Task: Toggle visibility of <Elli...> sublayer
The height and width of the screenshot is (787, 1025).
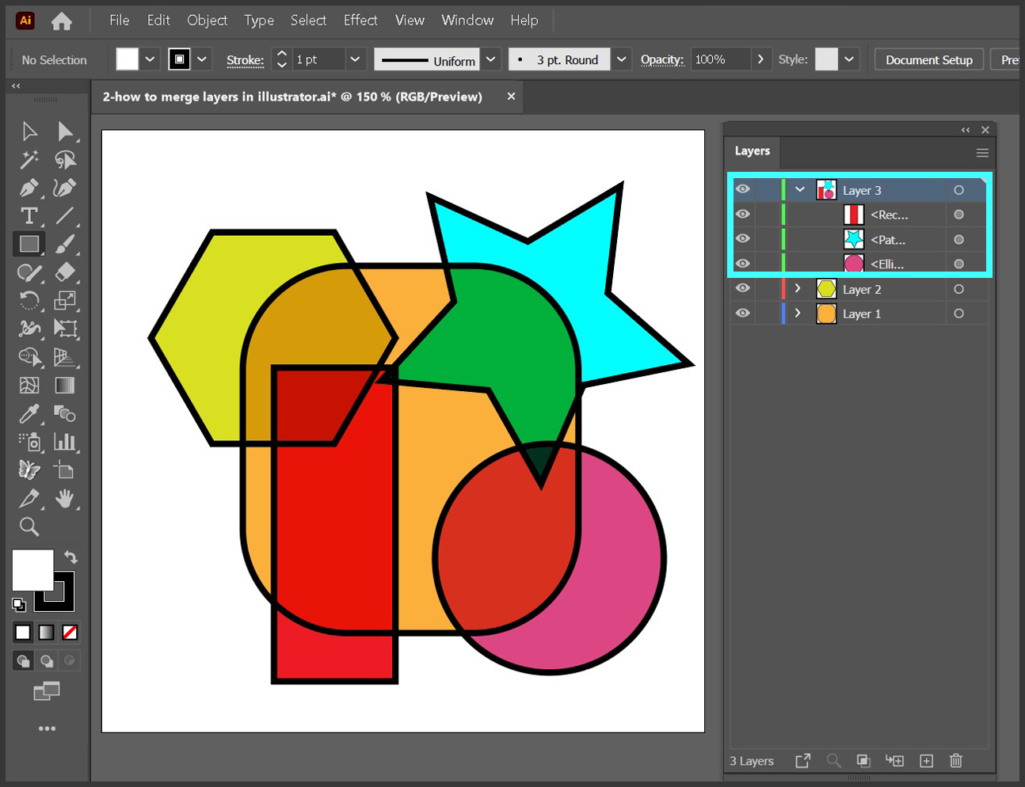Action: coord(742,263)
